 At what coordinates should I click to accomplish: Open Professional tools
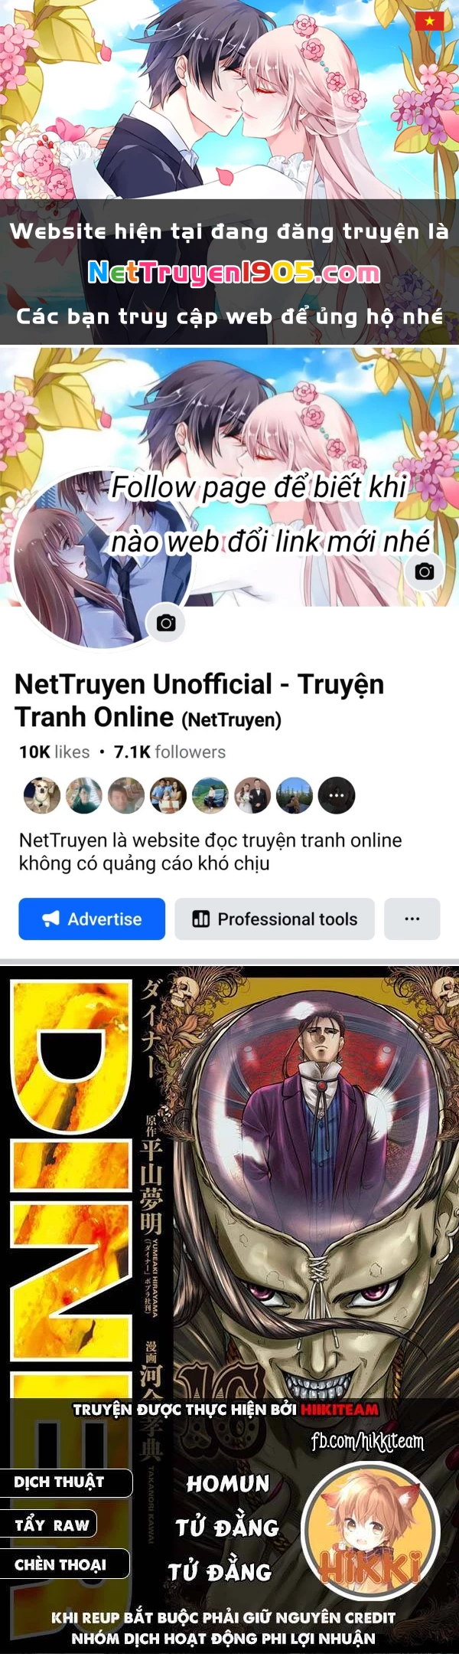[275, 919]
